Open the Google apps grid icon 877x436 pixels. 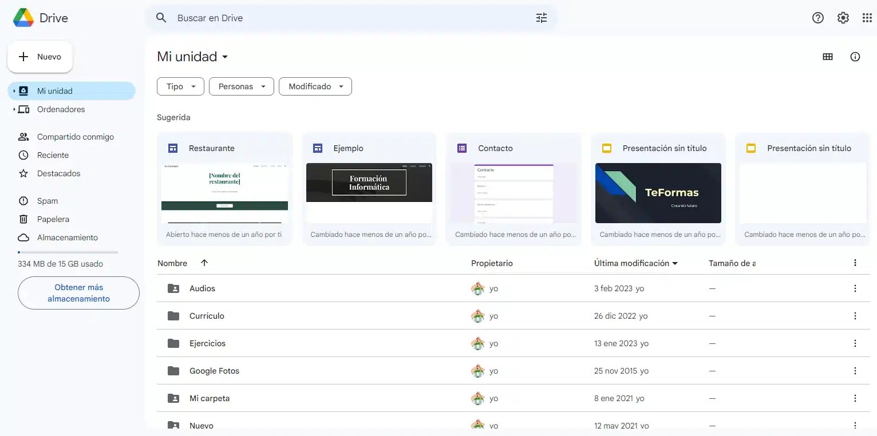click(x=867, y=18)
